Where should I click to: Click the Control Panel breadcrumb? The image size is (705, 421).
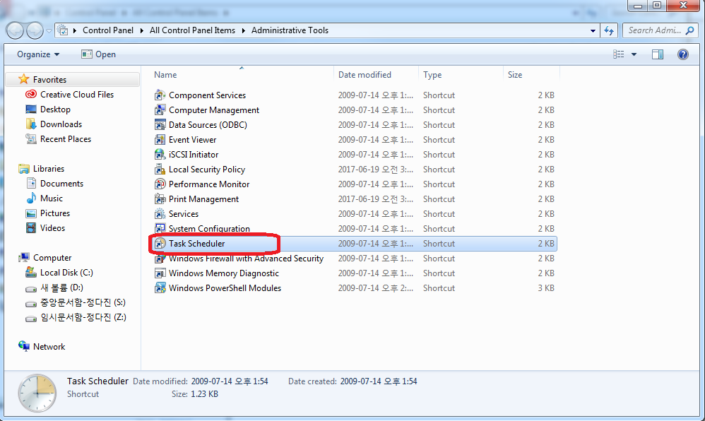[x=108, y=30]
